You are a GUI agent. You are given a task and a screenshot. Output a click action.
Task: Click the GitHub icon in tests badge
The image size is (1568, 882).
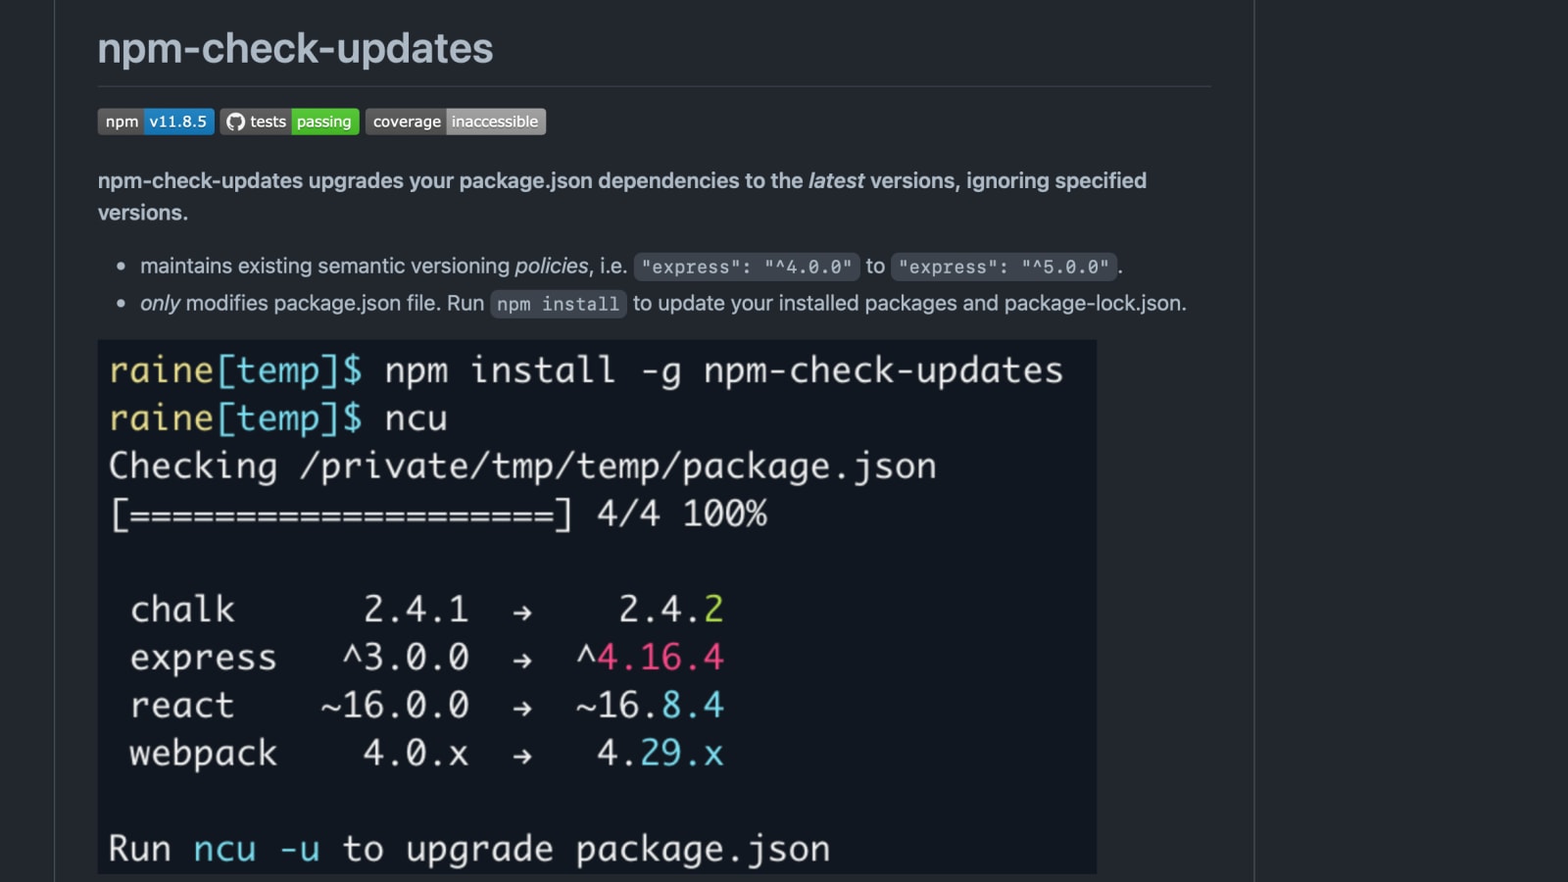[235, 122]
